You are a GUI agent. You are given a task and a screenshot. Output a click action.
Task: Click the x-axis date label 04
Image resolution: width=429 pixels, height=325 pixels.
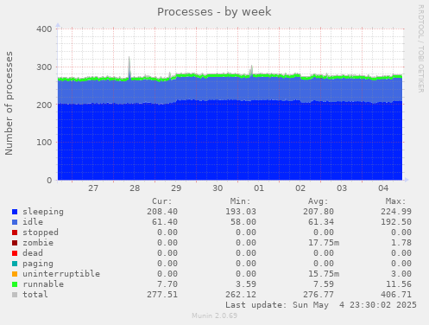click(383, 188)
